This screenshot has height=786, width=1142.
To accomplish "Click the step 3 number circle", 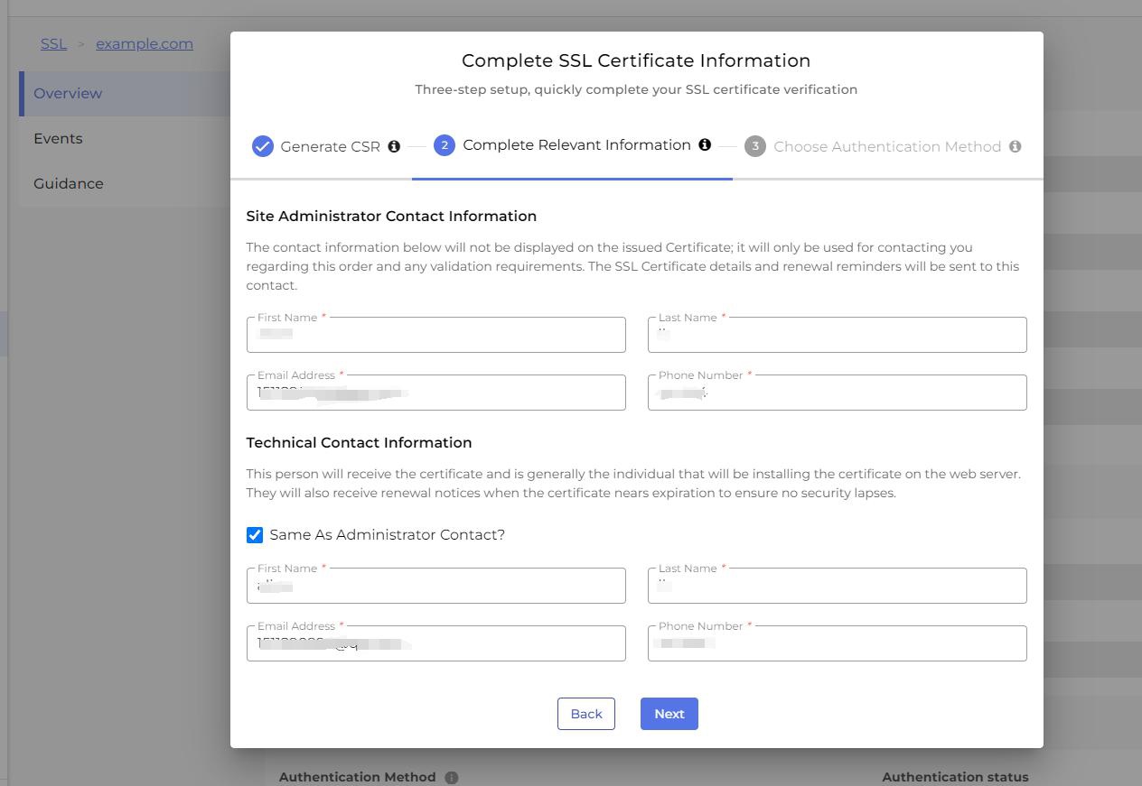I will coord(755,146).
